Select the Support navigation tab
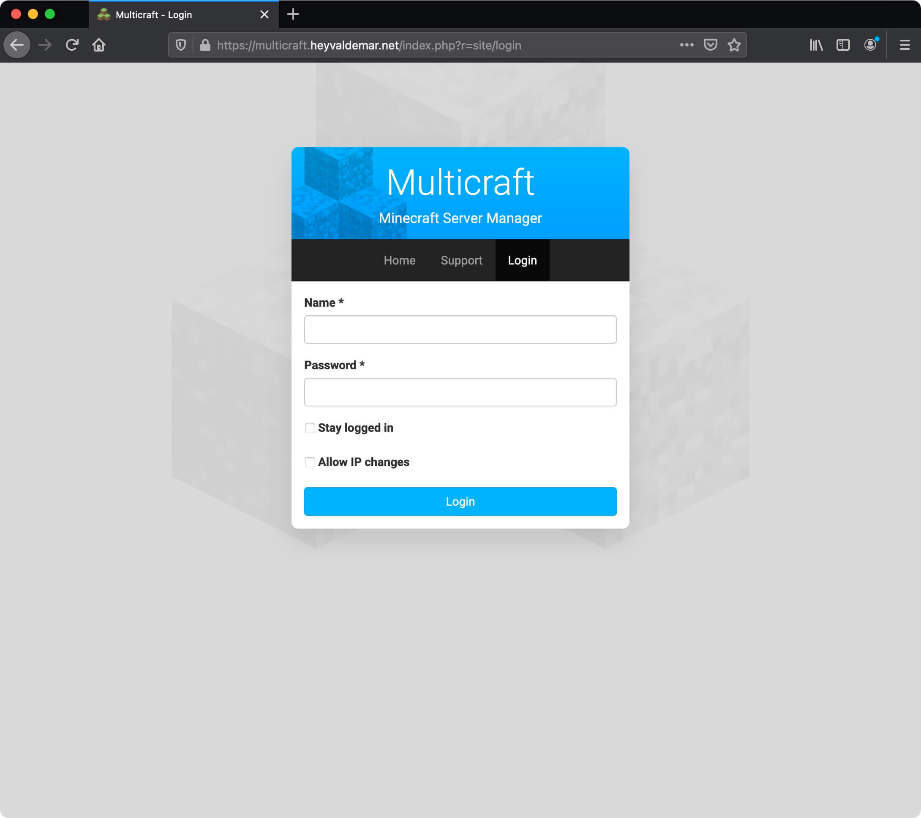The width and height of the screenshot is (921, 818). pos(462,260)
